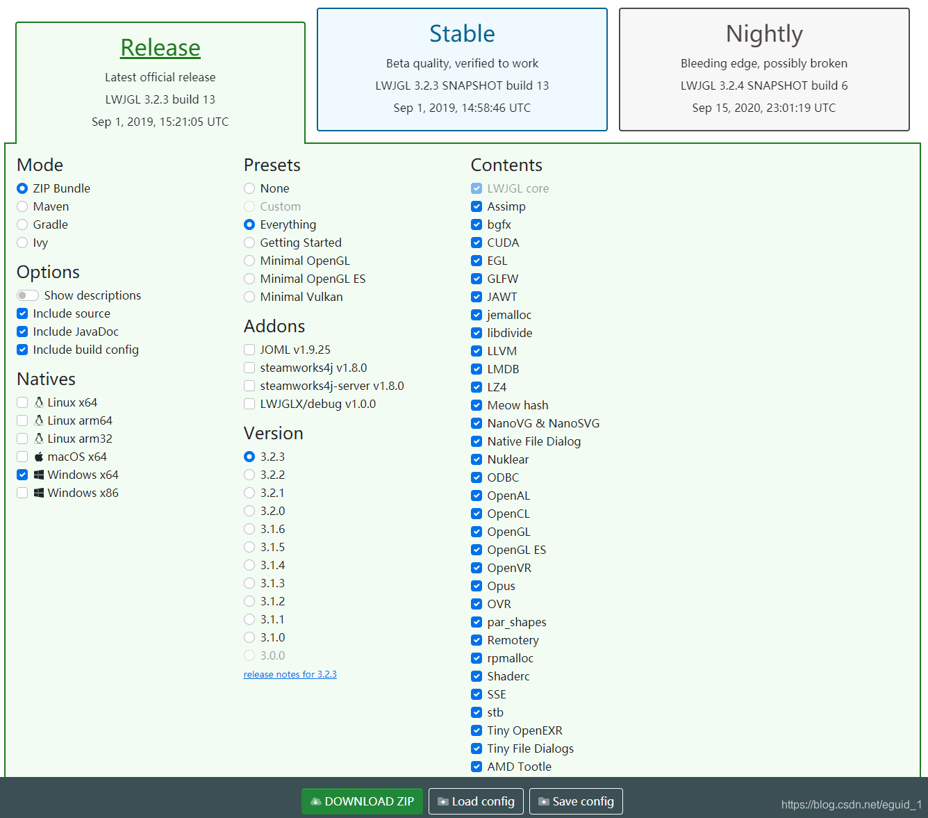
Task: Check the JOML v1.9.25 addon
Action: tap(249, 350)
